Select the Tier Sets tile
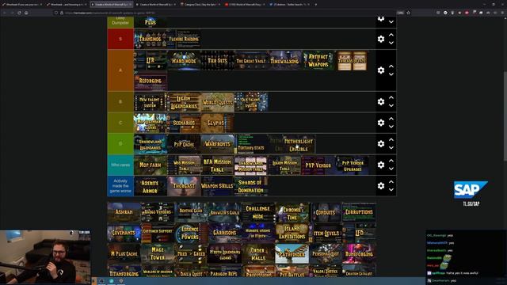 tap(217, 60)
